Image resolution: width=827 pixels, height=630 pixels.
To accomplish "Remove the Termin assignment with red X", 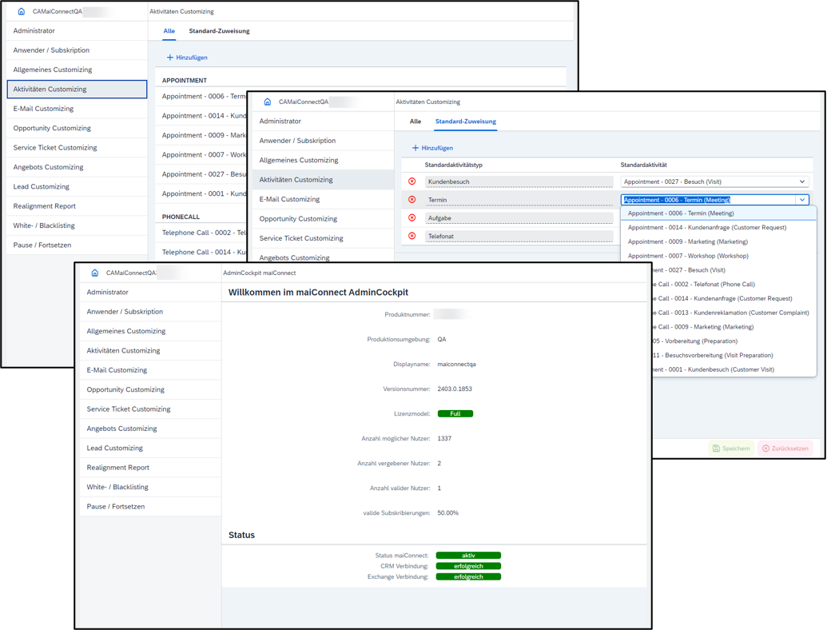I will [x=412, y=200].
